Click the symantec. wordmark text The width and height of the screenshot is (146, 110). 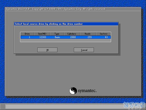click(87, 91)
